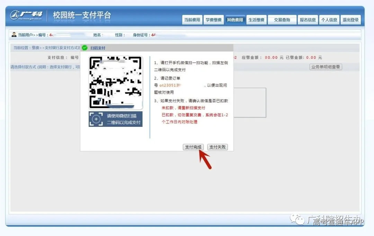Open the 个人信息 tab
The width and height of the screenshot is (374, 236).
point(329,20)
